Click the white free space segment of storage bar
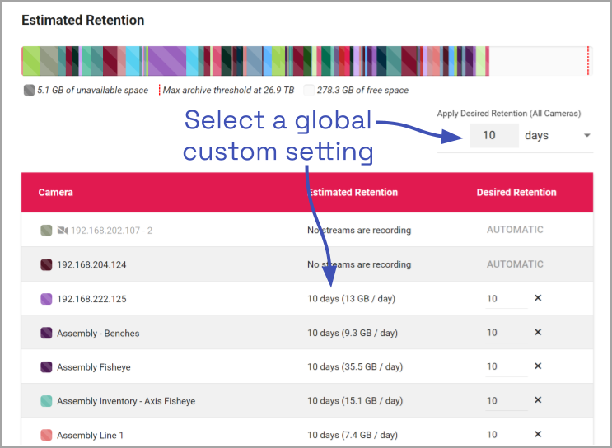The height and width of the screenshot is (448, 612). coord(537,62)
